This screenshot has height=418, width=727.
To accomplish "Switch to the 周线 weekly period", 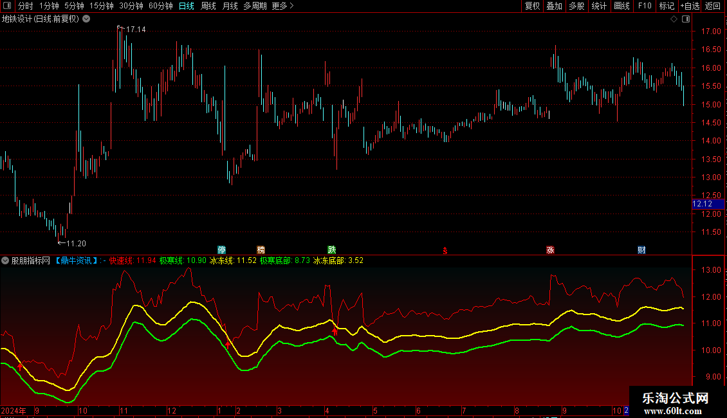I will [208, 6].
